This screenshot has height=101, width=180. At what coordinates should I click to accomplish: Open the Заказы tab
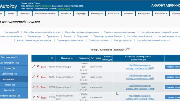coord(11,14)
